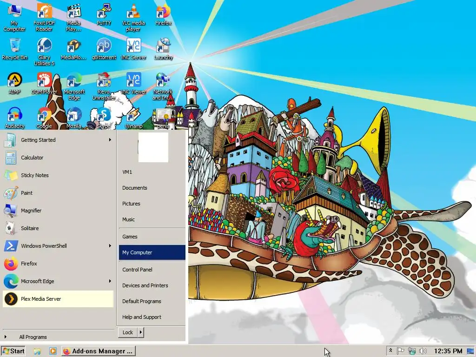Open Media Player desktop shortcut

pyautogui.click(x=73, y=18)
